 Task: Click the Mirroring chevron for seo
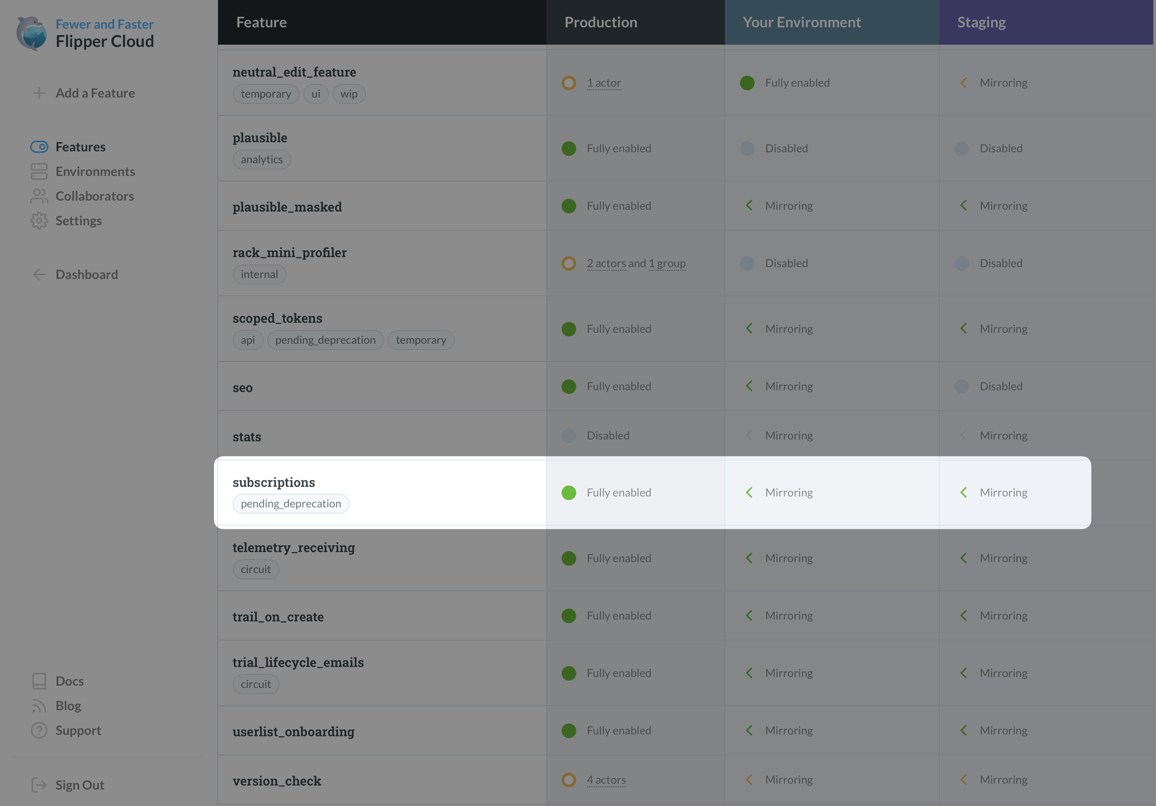(749, 386)
